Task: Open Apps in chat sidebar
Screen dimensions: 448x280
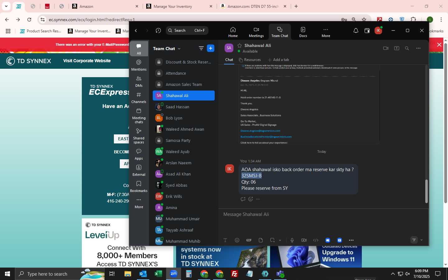Action: [x=139, y=154]
